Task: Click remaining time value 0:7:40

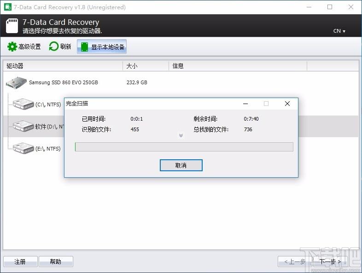Action: 251,119
